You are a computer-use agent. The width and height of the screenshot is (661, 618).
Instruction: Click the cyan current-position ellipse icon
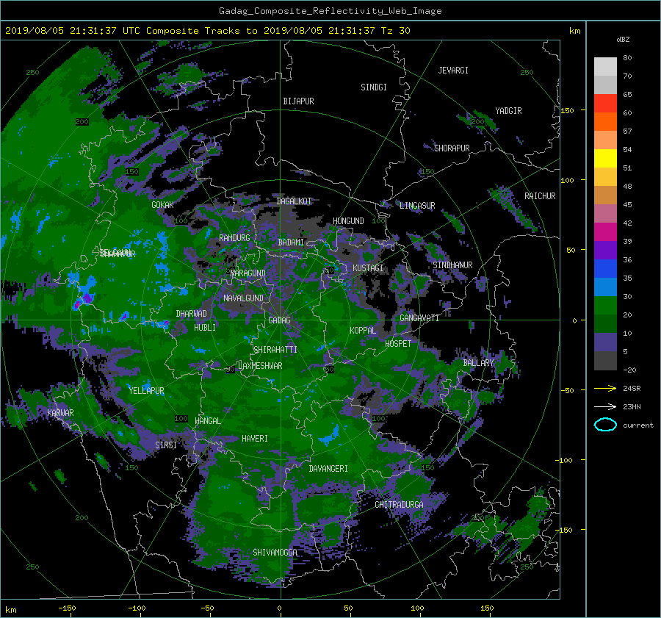coord(605,425)
